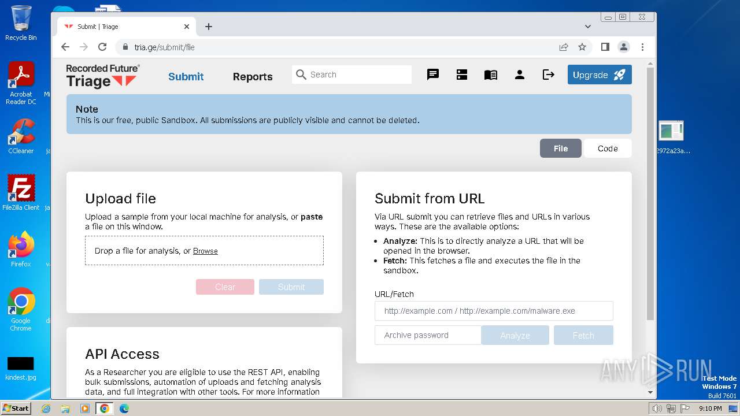Click the address bar URL tria.ge/submit/file
740x416 pixels.
click(164, 47)
